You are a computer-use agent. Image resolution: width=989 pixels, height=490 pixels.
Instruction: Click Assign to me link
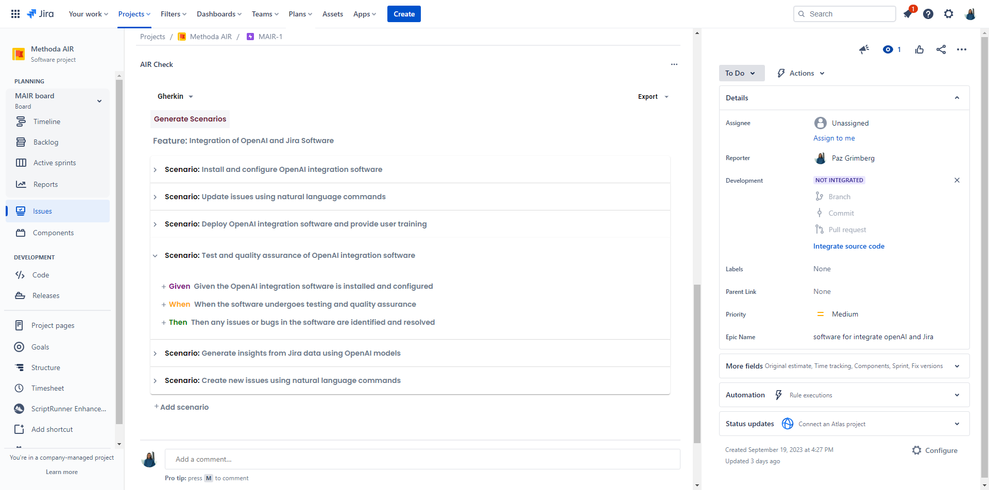point(834,138)
